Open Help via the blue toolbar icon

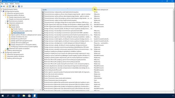[19, 7]
